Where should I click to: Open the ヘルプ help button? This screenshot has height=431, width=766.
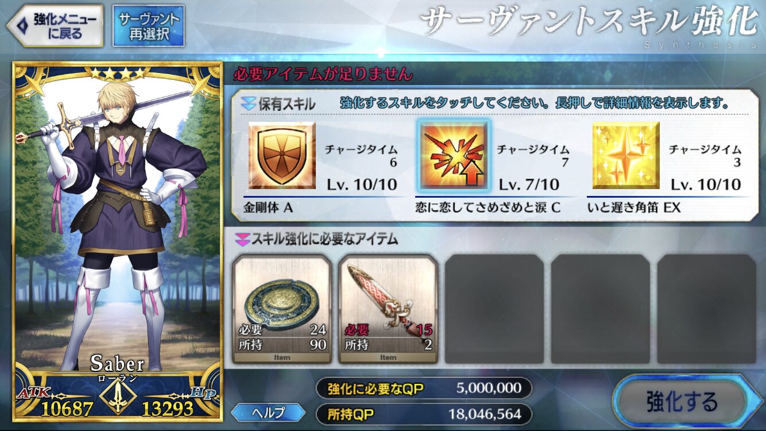pyautogui.click(x=269, y=412)
